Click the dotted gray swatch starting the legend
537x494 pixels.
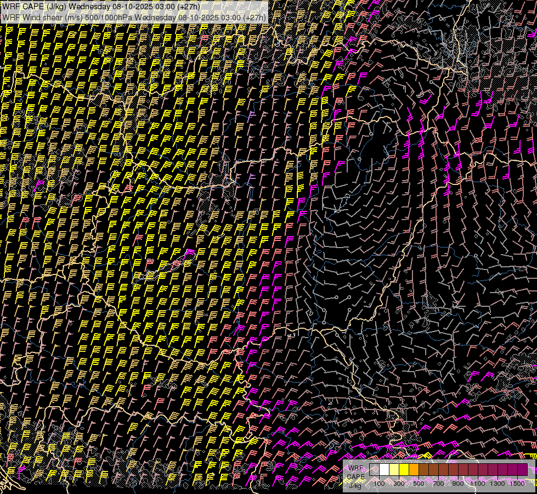[x=375, y=470]
